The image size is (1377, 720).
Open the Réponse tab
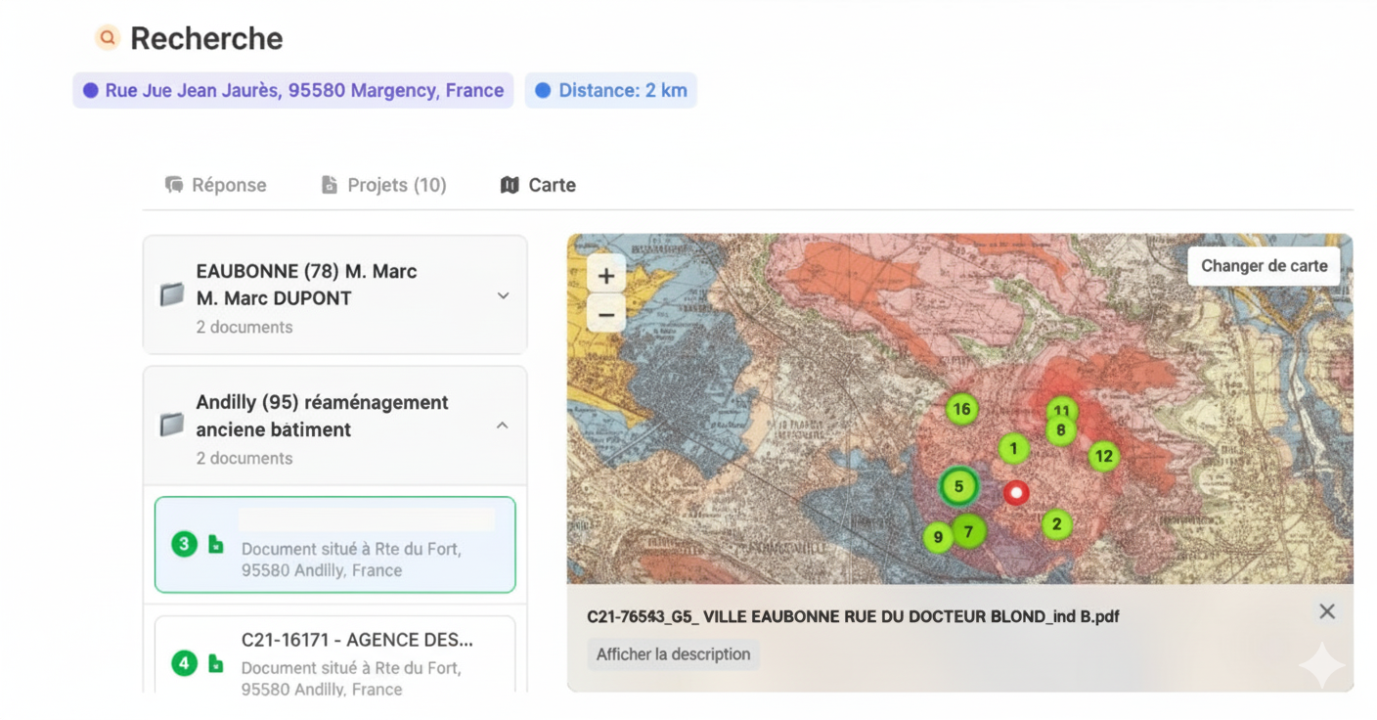(216, 185)
